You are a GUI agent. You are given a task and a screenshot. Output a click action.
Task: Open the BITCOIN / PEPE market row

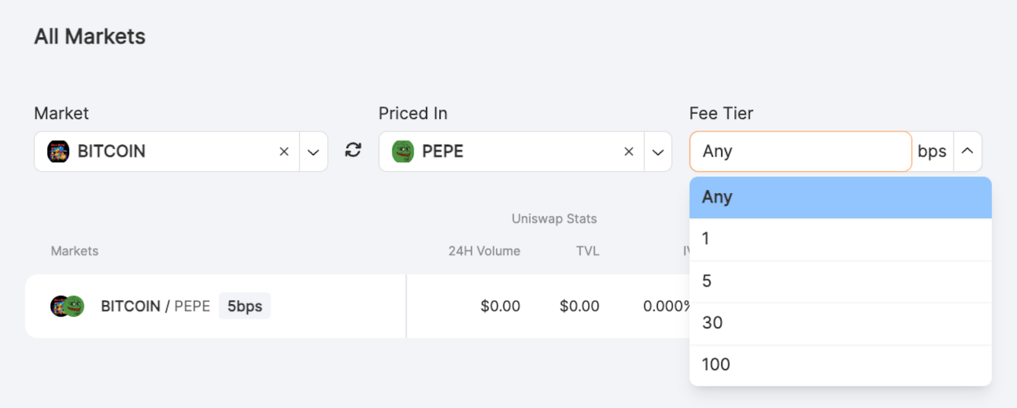click(x=155, y=306)
